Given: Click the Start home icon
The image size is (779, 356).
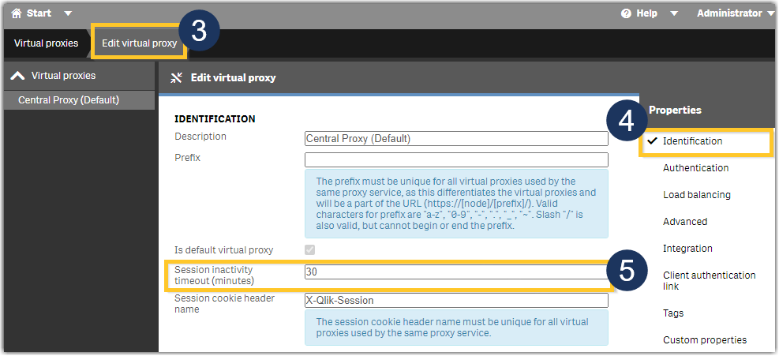Looking at the screenshot, I should 16,13.
